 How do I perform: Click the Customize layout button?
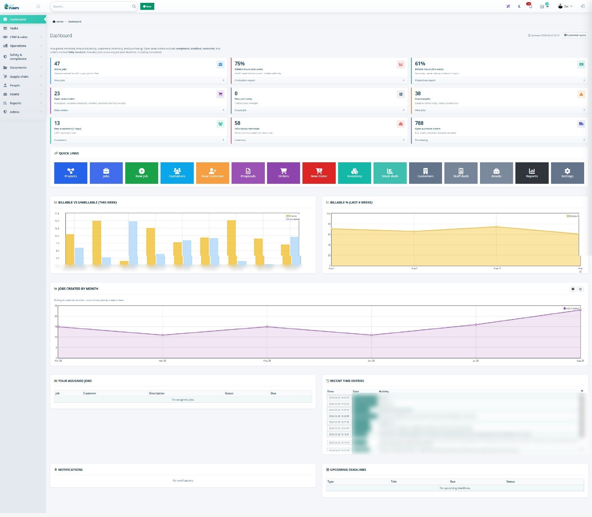point(575,35)
